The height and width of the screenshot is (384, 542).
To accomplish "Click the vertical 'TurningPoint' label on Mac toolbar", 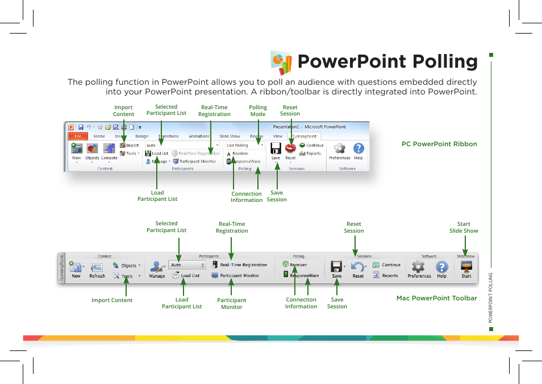I will pyautogui.click(x=62, y=267).
